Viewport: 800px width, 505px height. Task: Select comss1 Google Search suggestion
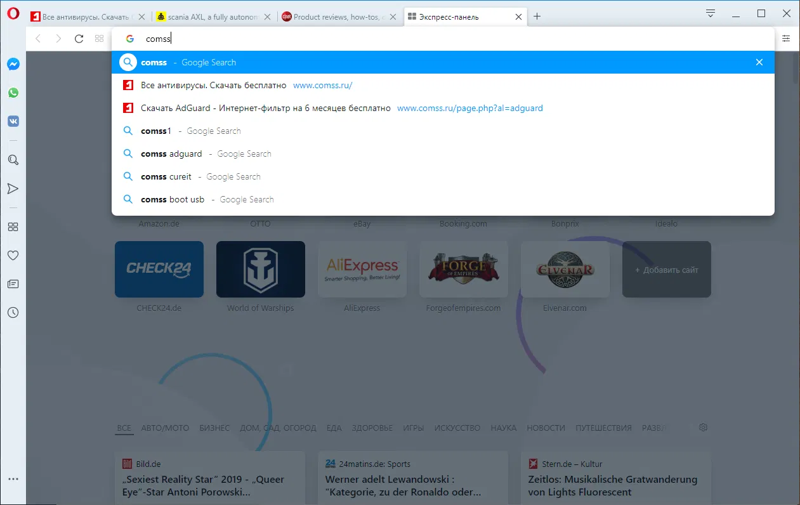pos(443,131)
